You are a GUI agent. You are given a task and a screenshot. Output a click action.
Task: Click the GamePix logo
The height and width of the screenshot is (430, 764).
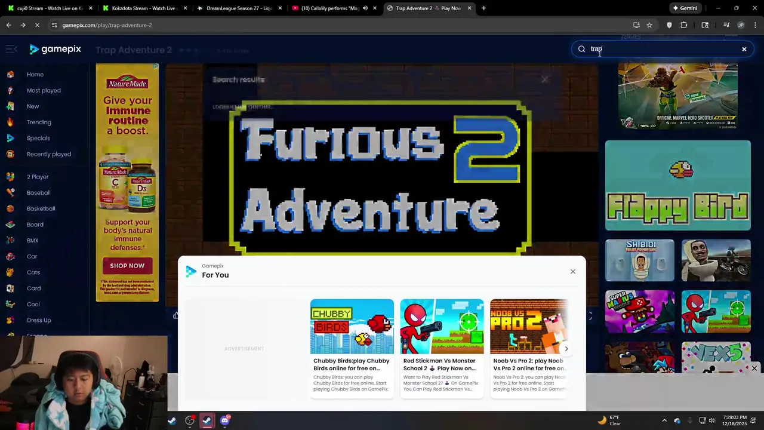tap(56, 49)
